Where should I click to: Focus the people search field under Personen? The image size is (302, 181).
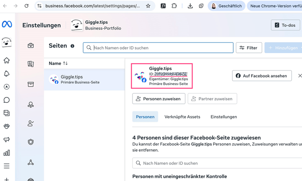pyautogui.click(x=217, y=163)
